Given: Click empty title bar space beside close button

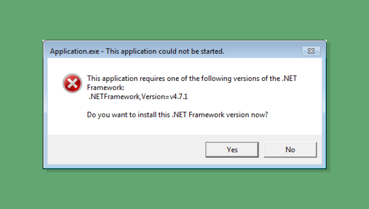Looking at the screenshot, I should tap(265, 52).
